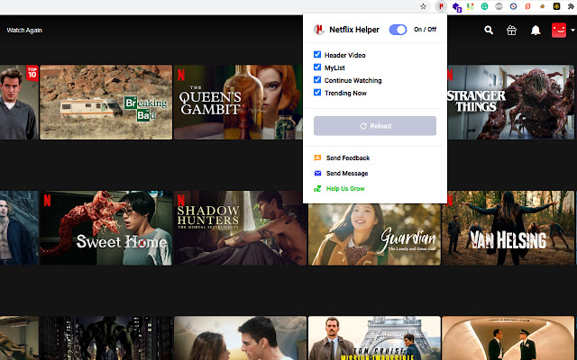Uncheck the MyList checkbox
This screenshot has width=577, height=360.
coord(317,67)
